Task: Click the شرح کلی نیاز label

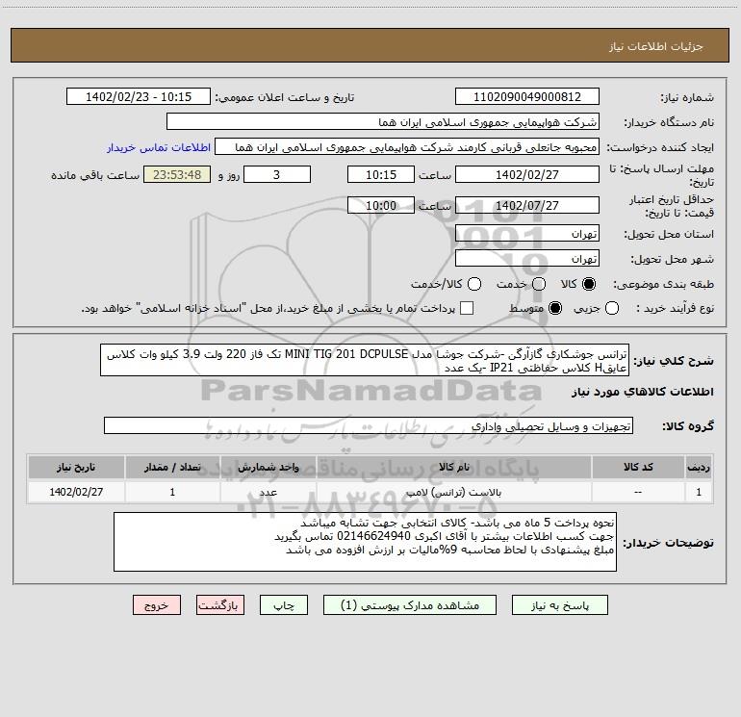Action: tap(674, 361)
